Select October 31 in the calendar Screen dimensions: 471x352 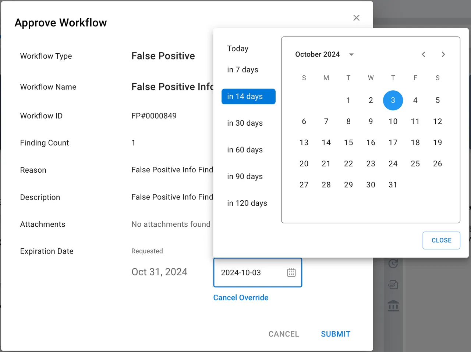click(393, 185)
